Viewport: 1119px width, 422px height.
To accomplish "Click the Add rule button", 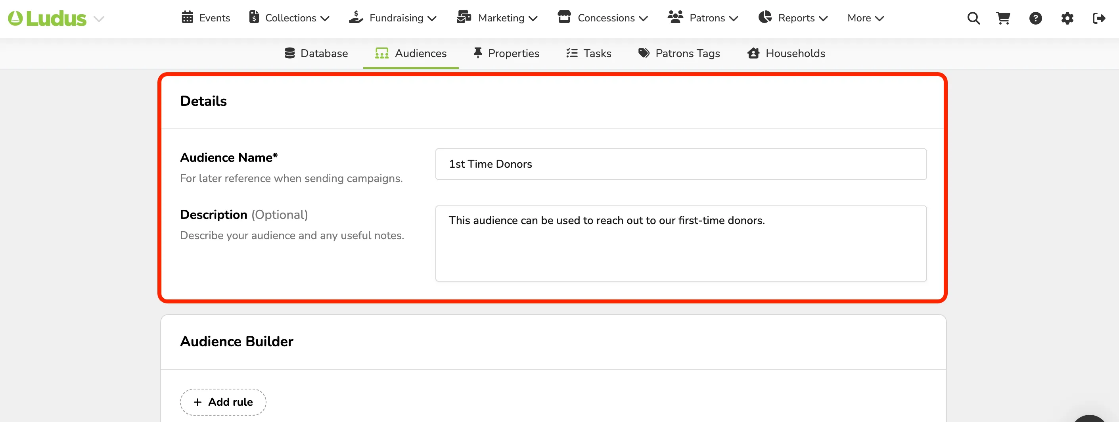I will tap(223, 401).
